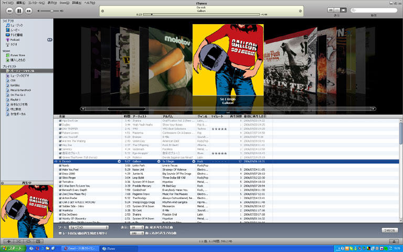Open the ファイル menu
The height and width of the screenshot is (252, 403).
click(7, 3)
